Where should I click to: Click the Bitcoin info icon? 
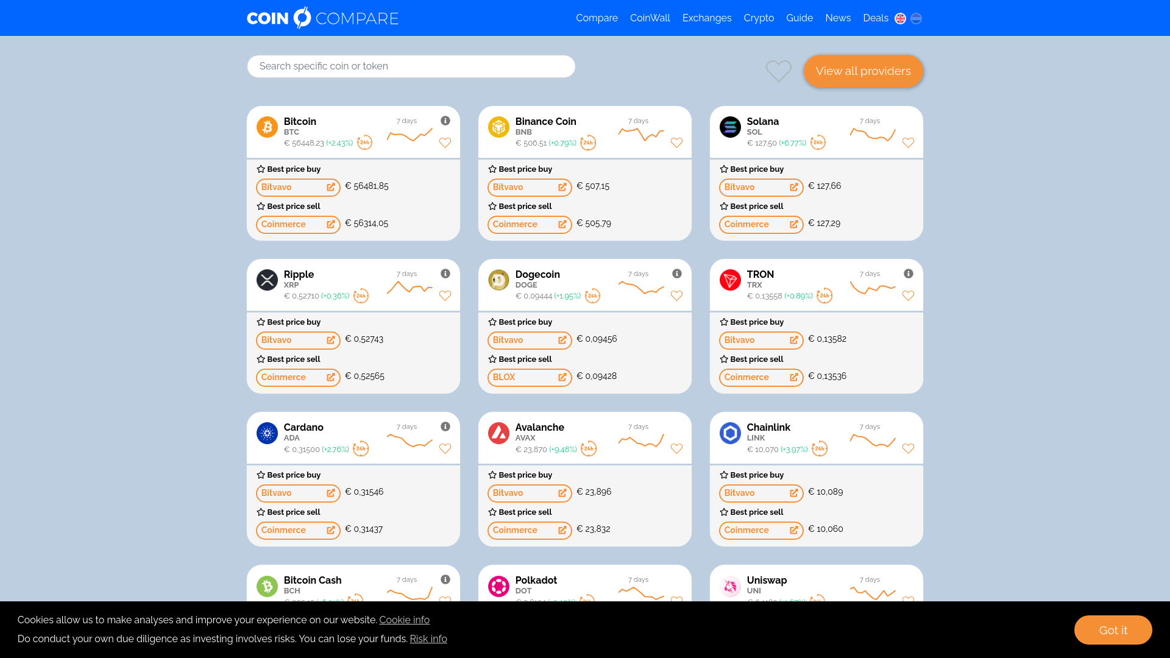pyautogui.click(x=445, y=121)
